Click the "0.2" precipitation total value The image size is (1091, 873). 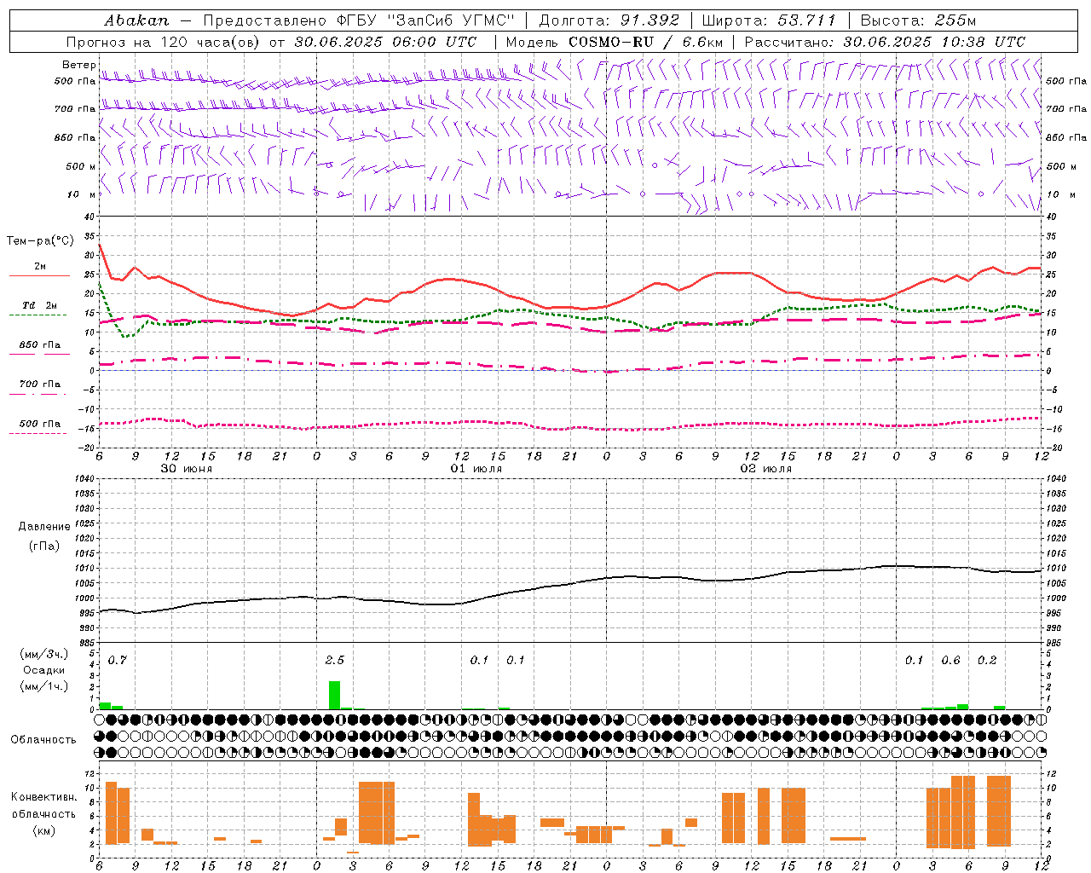coord(987,661)
